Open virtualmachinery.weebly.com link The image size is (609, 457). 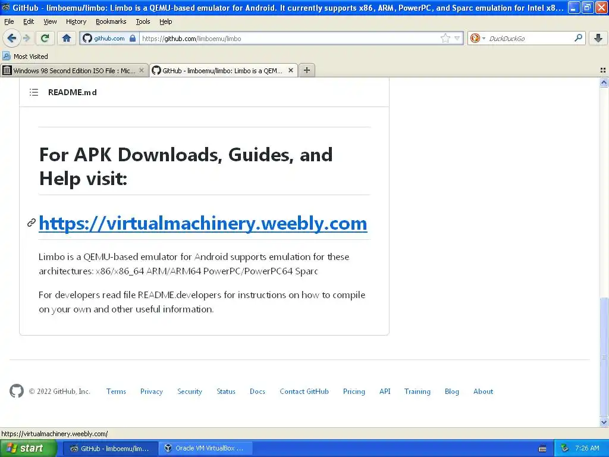point(203,224)
